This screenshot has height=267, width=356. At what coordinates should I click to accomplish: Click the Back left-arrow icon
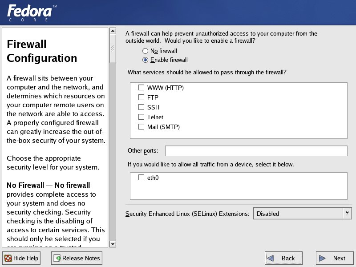[271, 258]
